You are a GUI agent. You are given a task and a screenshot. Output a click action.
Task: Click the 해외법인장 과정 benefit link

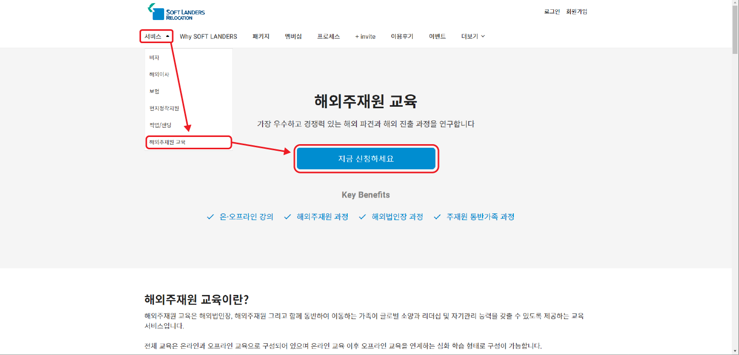tap(397, 217)
